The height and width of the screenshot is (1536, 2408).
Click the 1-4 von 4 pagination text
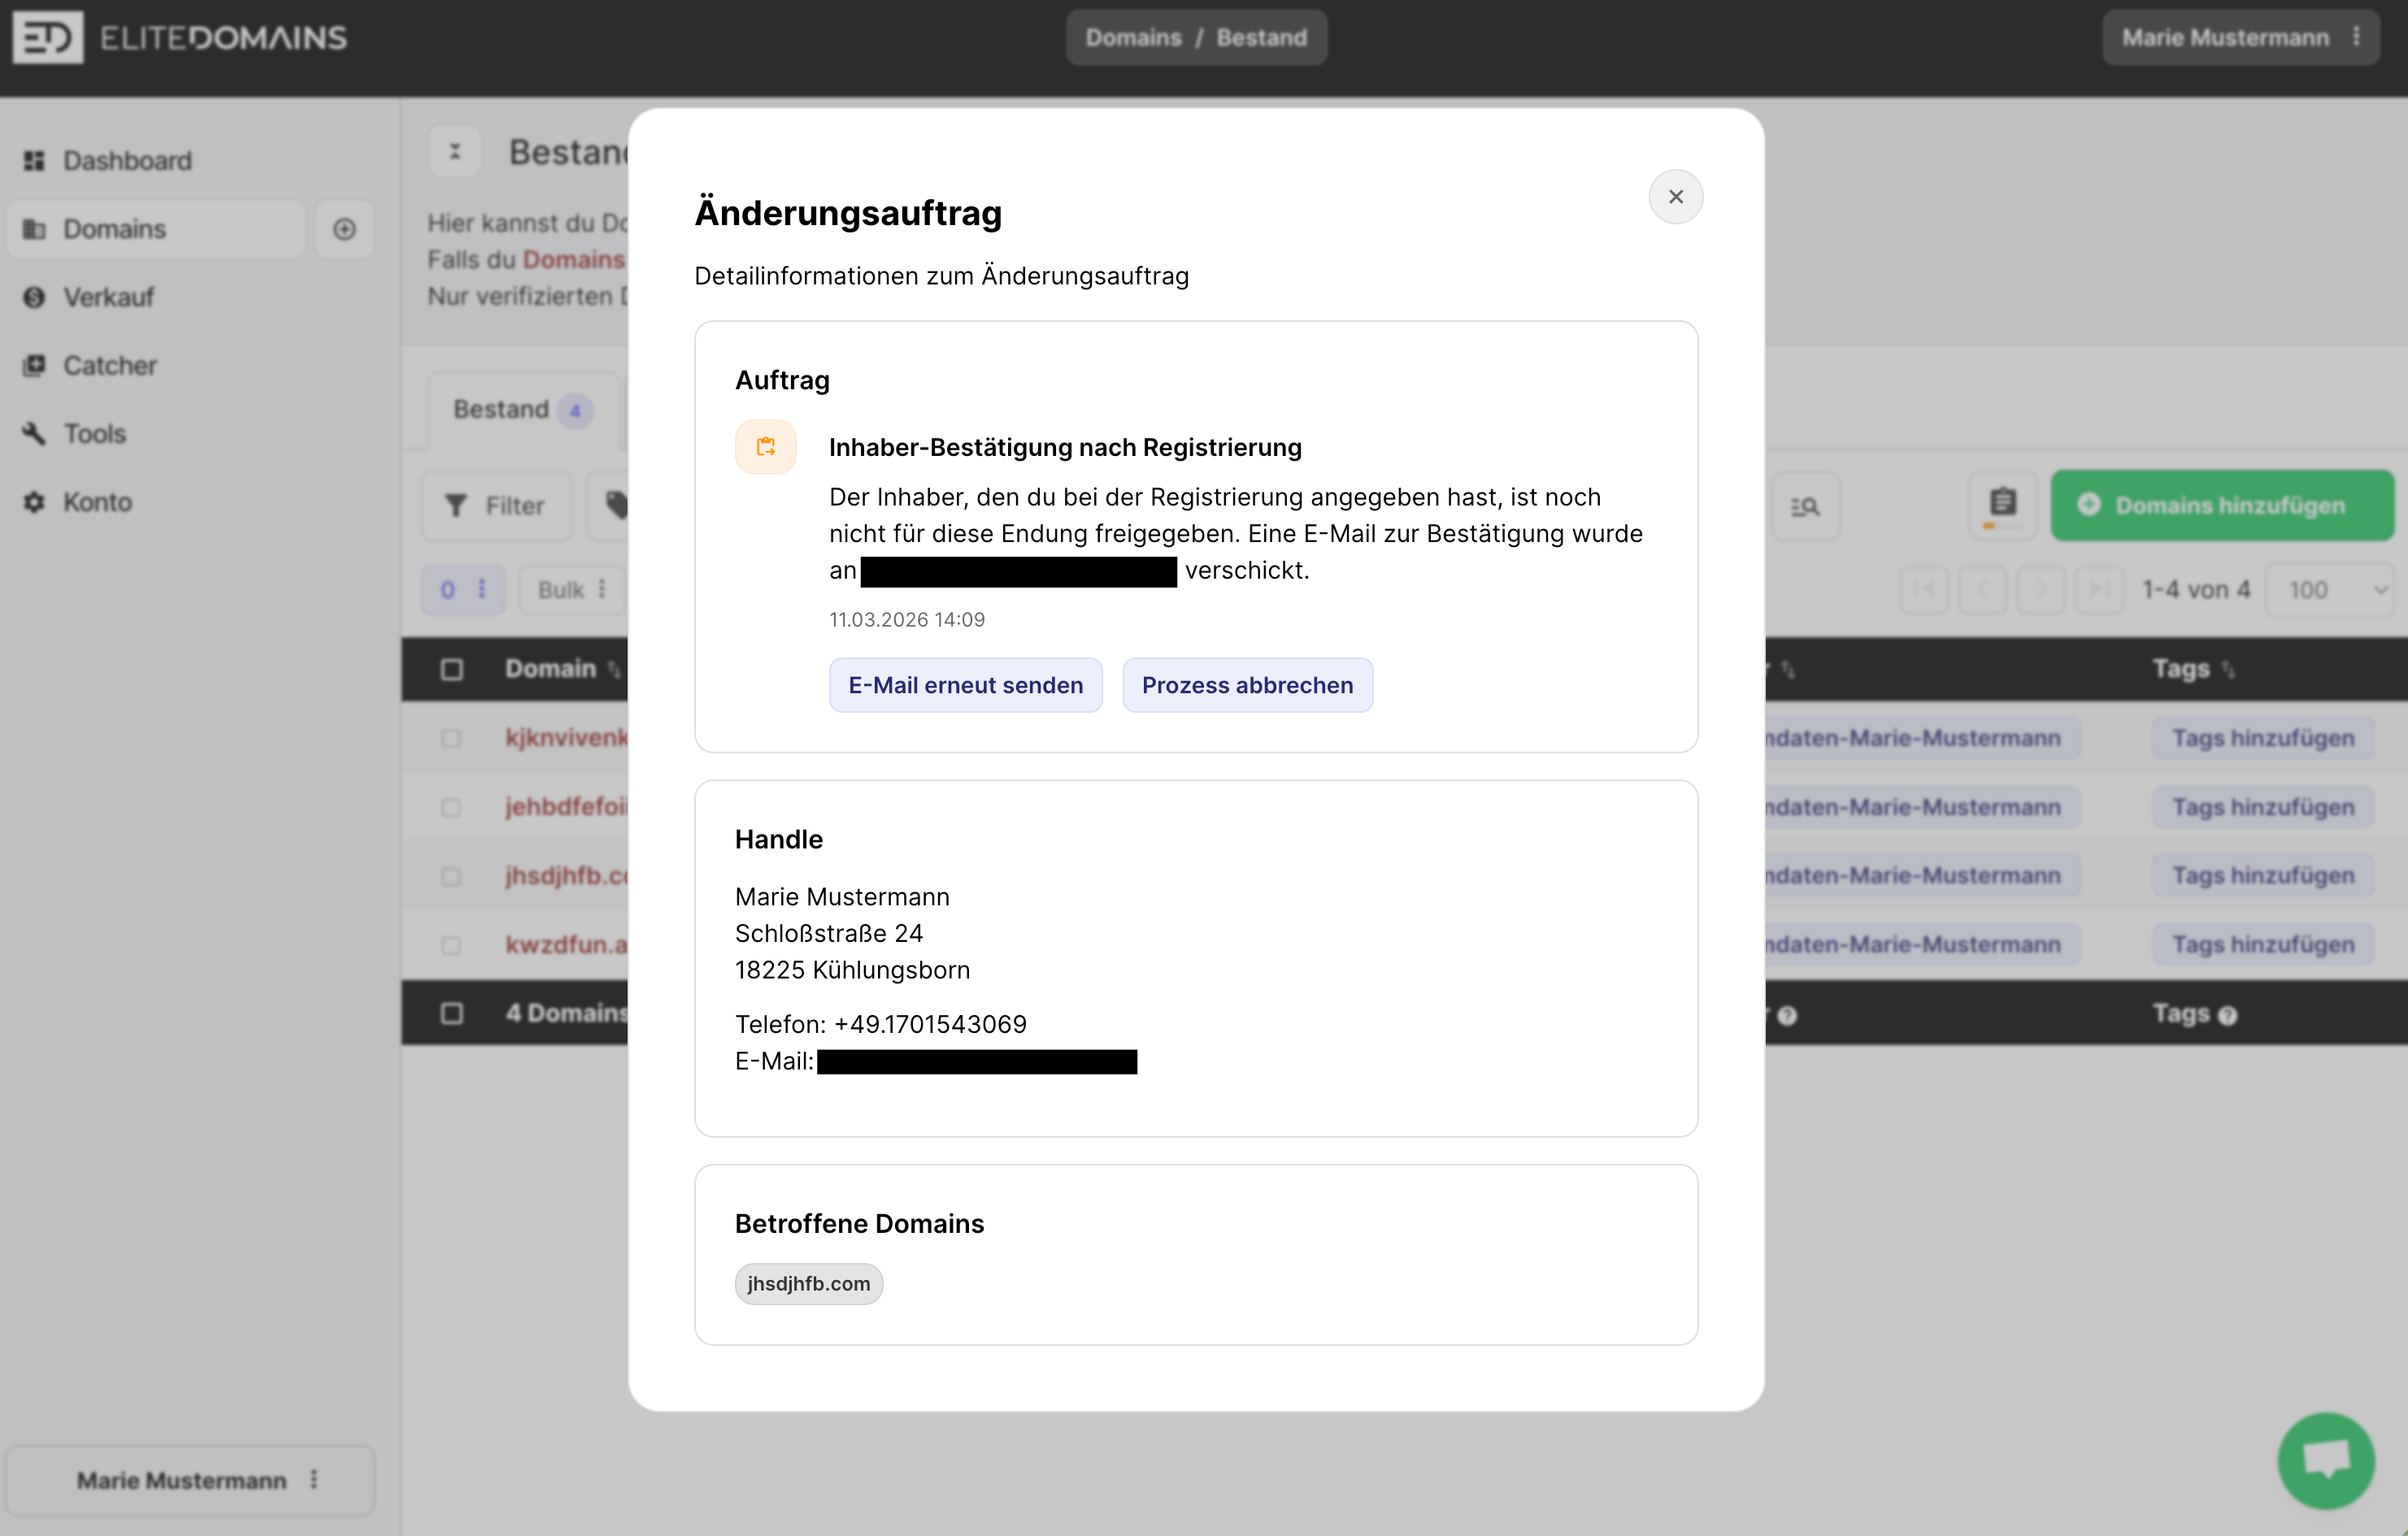pos(2195,590)
